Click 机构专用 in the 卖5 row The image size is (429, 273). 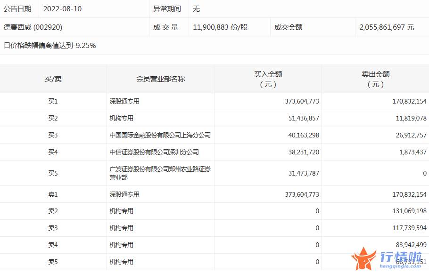[x=122, y=262]
